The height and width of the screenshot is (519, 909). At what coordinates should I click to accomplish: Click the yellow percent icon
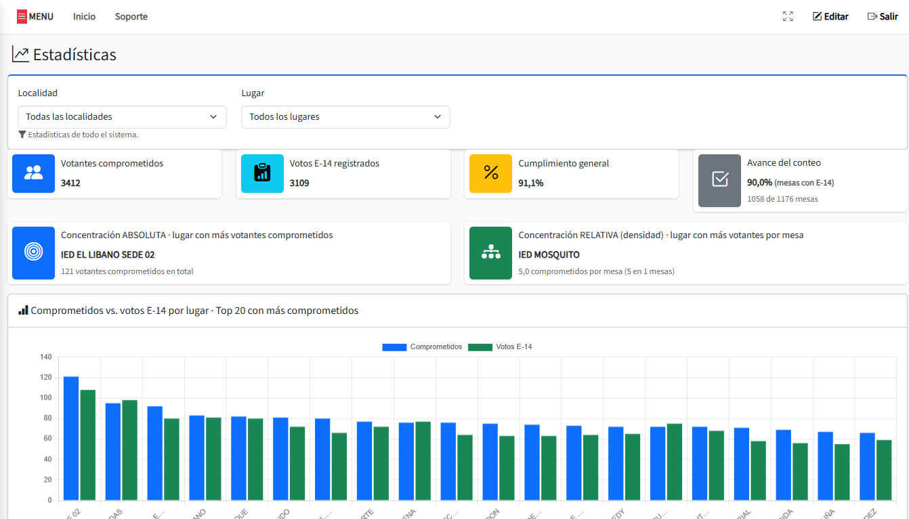(x=491, y=173)
